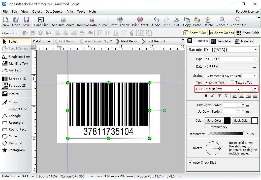The height and width of the screenshot is (180, 261).
Task: Click the Fore Color button
Action: pyautogui.click(x=214, y=120)
